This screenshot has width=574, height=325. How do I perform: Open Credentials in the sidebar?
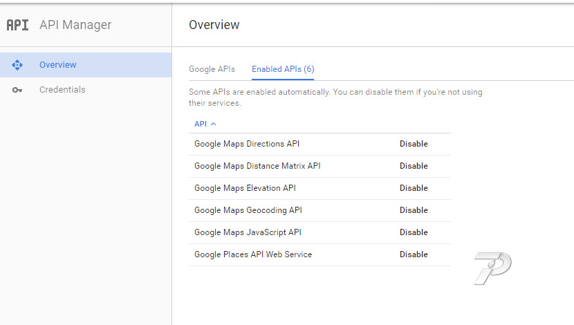86,90
